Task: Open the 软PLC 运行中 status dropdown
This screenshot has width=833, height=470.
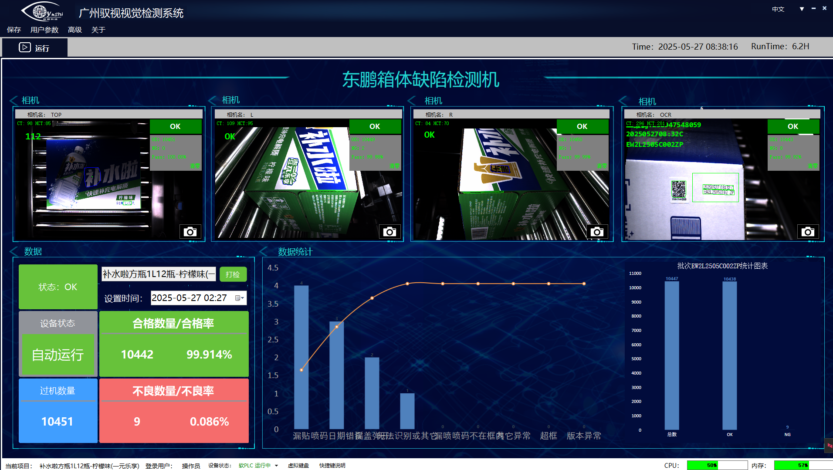Action: [276, 466]
